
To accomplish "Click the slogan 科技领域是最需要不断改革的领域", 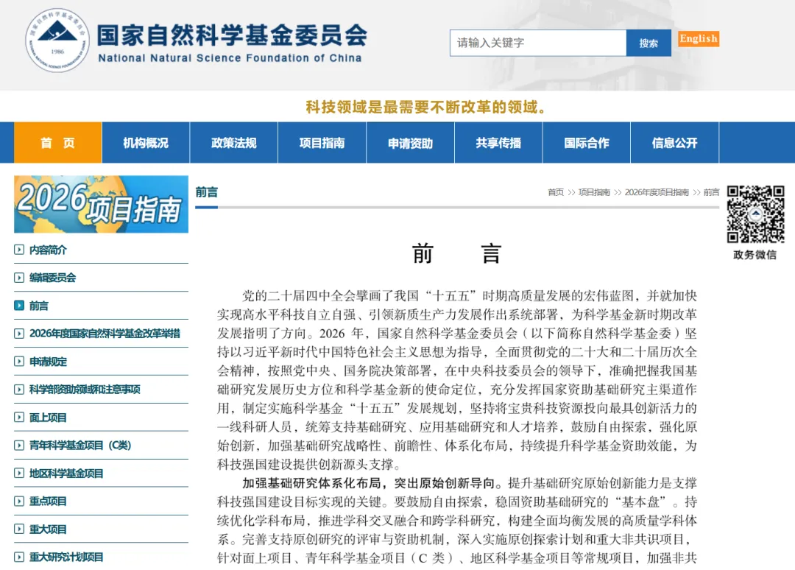I will click(426, 107).
